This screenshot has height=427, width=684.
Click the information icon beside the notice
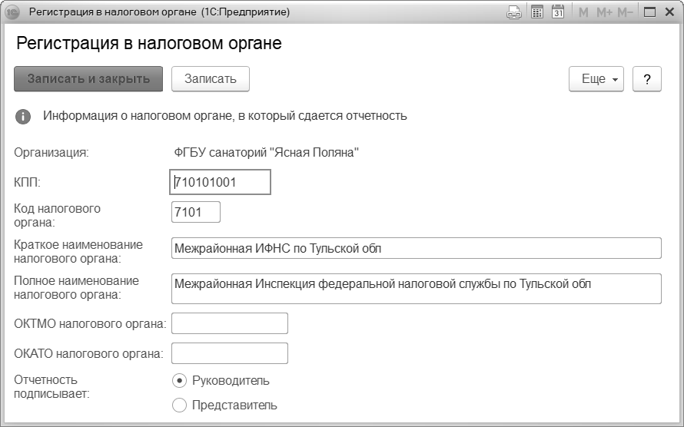click(x=23, y=117)
